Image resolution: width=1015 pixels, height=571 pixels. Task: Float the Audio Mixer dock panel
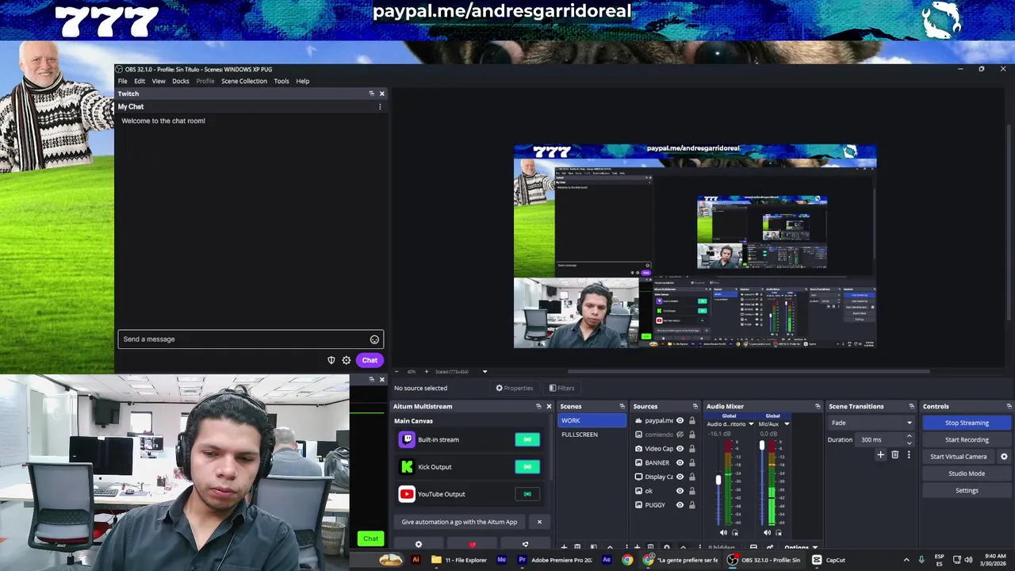tap(818, 406)
